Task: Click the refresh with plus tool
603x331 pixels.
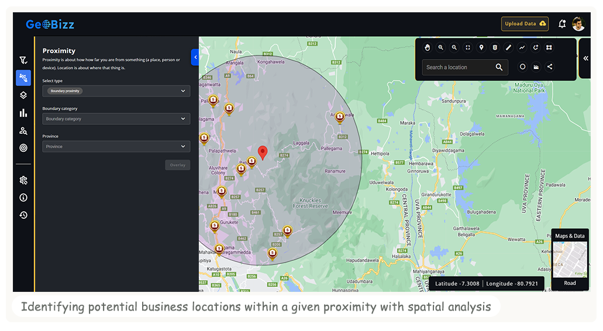Action: 535,47
